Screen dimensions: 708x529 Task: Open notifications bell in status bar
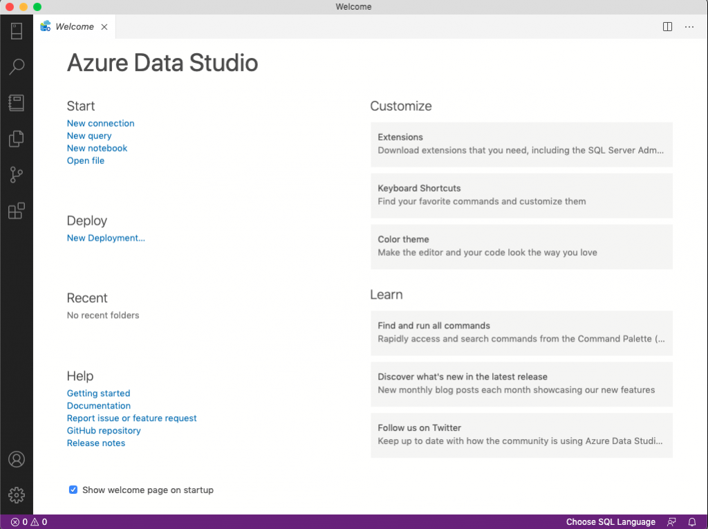(x=692, y=522)
